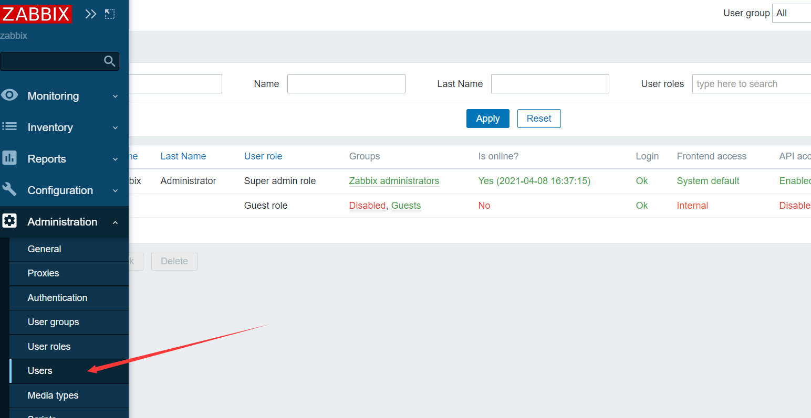This screenshot has height=418, width=811.
Task: Open Authentication submenu item
Action: click(69, 298)
